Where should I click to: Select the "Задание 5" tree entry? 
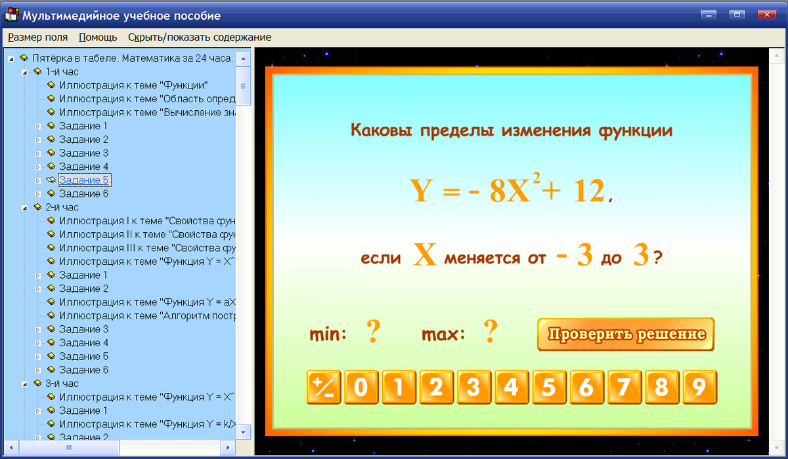(x=84, y=180)
